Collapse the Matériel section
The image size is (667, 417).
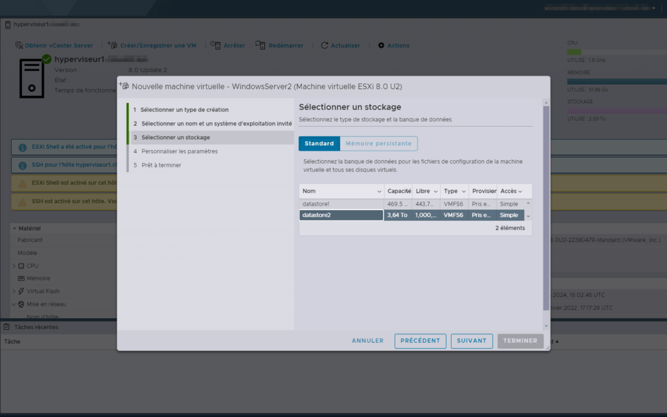(x=14, y=229)
